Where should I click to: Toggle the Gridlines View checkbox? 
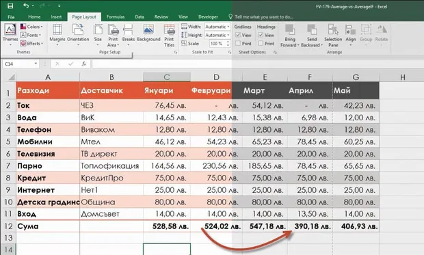pos(238,35)
